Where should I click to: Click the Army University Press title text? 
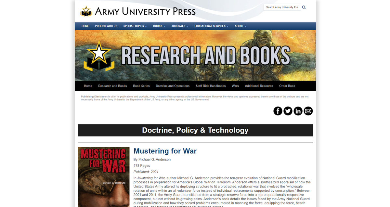tap(145, 11)
